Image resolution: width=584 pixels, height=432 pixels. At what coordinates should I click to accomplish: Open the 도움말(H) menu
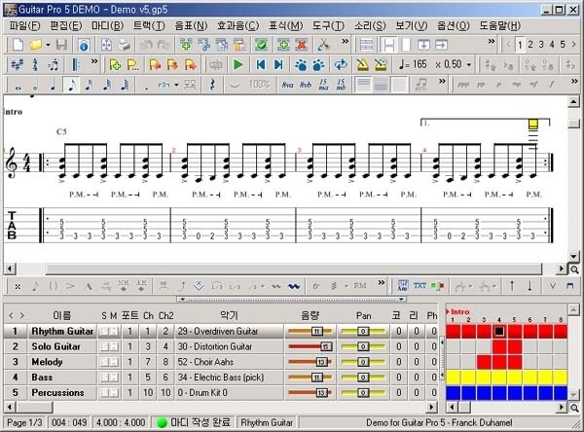(500, 25)
